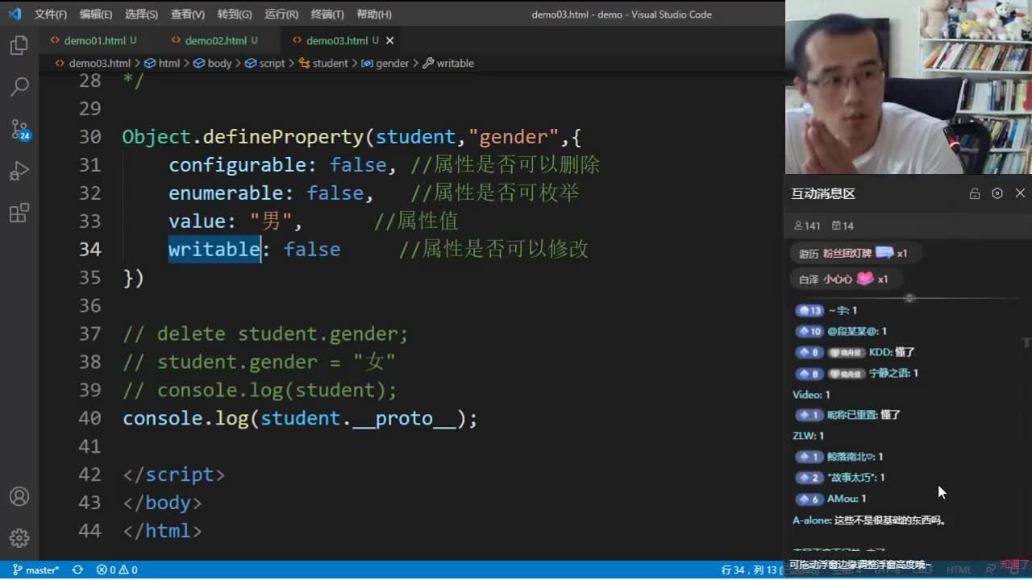The image size is (1032, 580).
Task: Click the 互动消息区 panel title
Action: [x=823, y=193]
